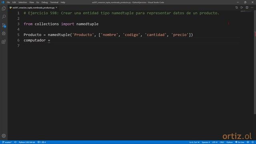Click the VS Code logo icon
256x144 pixels.
pyautogui.click(x=3, y=2)
